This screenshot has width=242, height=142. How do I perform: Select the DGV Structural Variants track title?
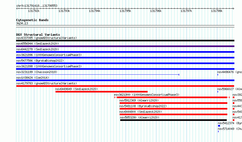click(x=38, y=35)
